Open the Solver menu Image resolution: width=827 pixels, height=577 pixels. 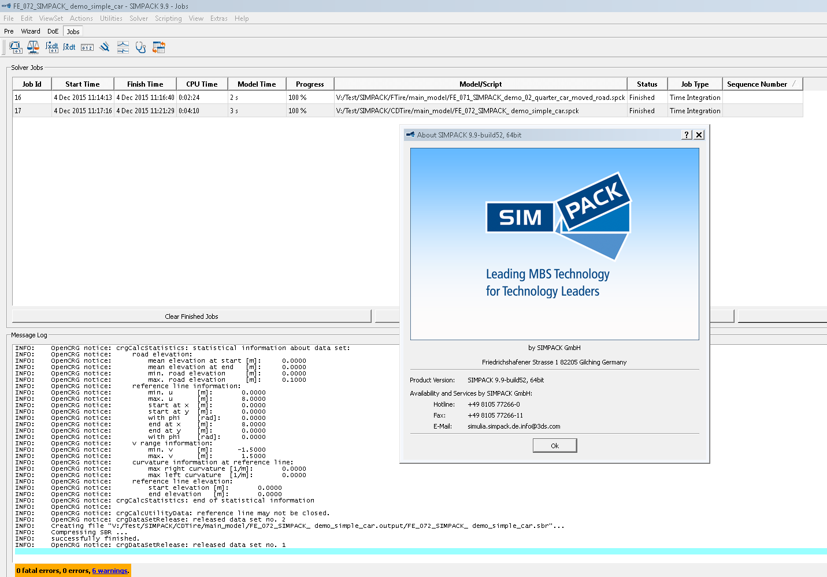click(x=139, y=18)
